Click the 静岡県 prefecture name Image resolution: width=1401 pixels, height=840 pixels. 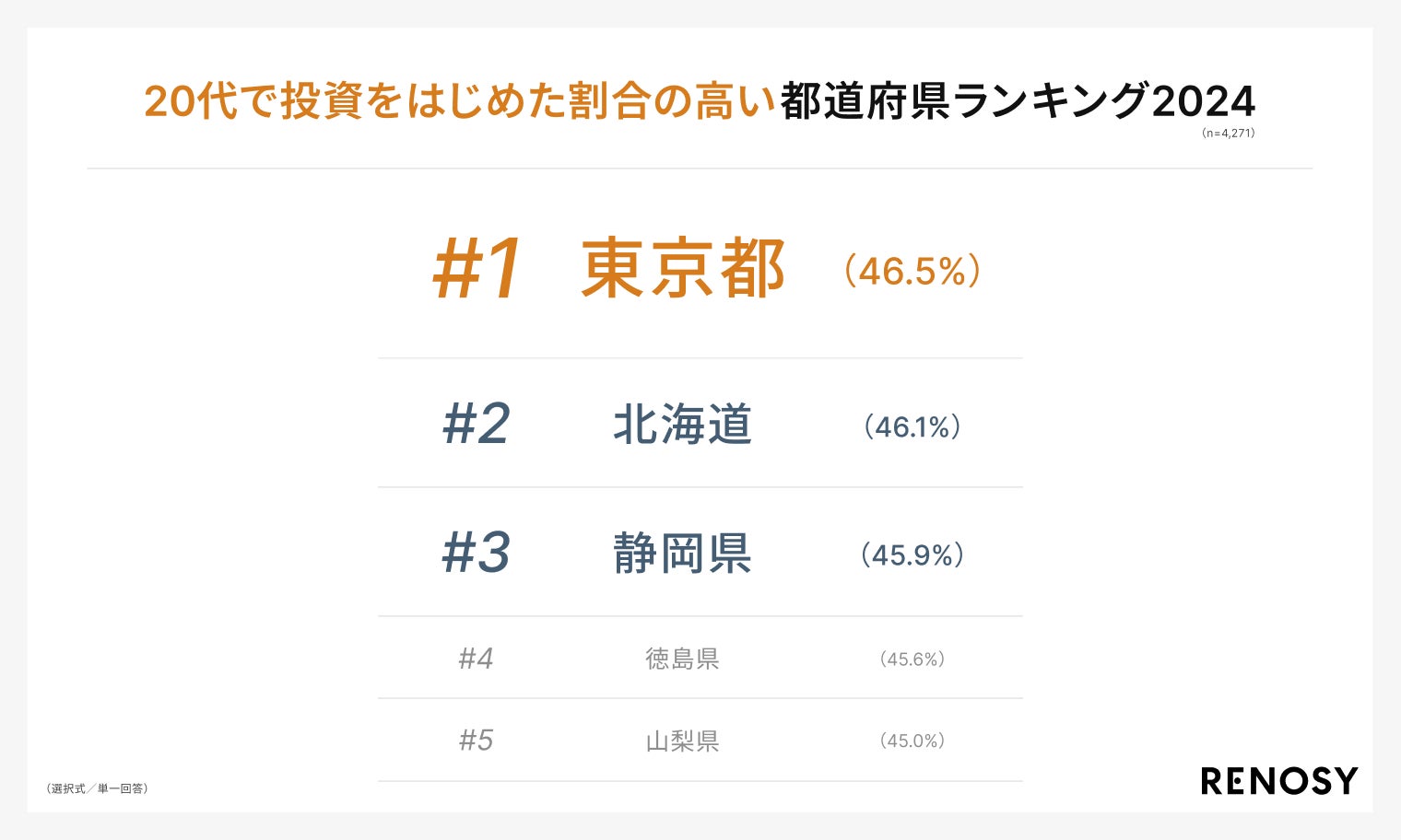click(683, 554)
